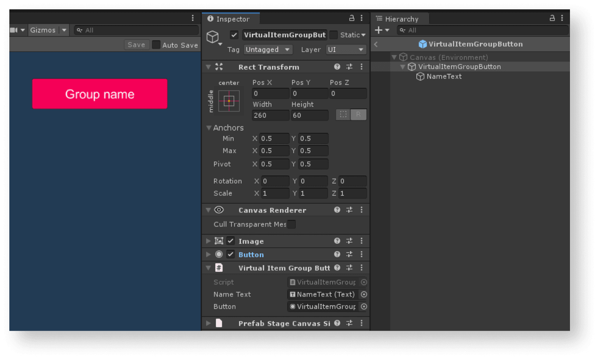Open Rect Transform help icon
The width and height of the screenshot is (598, 359).
pyautogui.click(x=337, y=67)
